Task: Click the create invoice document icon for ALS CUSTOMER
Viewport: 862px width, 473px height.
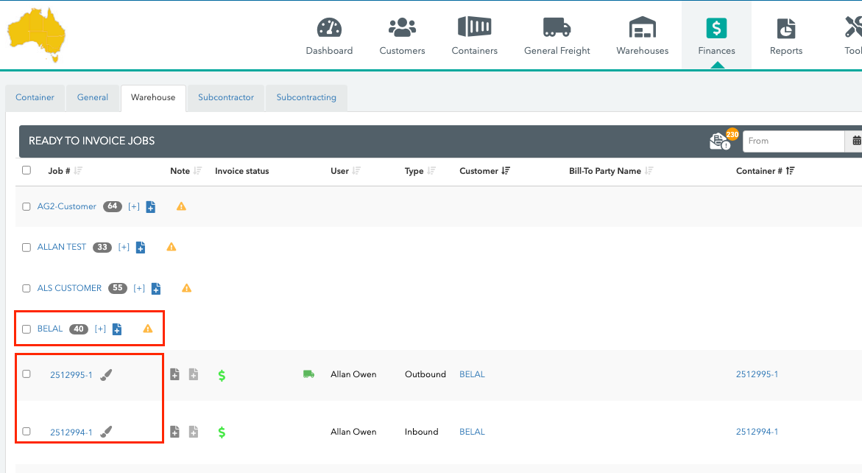Action: click(156, 289)
